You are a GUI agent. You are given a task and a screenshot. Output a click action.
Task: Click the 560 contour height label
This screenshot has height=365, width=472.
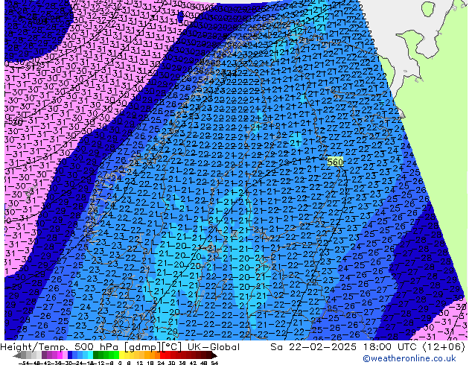(335, 162)
